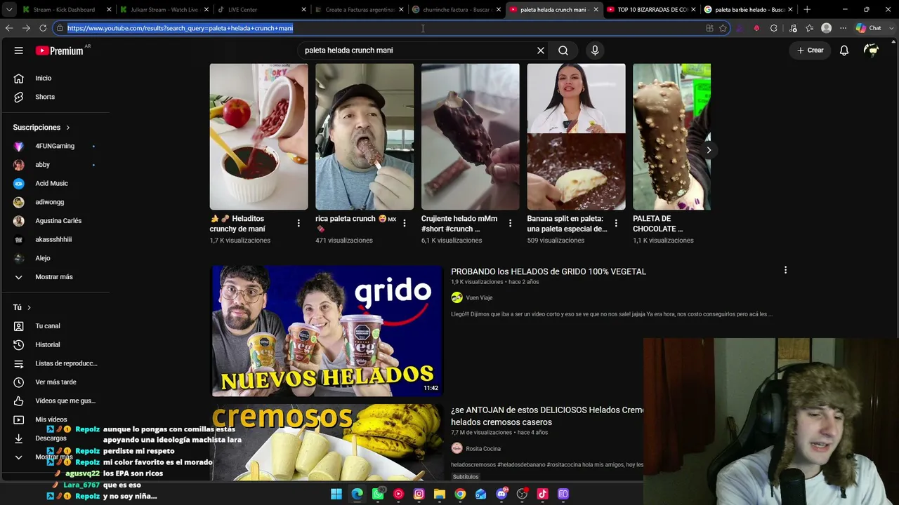Screen dimensions: 899x505
Task: Switch to the LIVE Center tab
Action: pyautogui.click(x=261, y=10)
